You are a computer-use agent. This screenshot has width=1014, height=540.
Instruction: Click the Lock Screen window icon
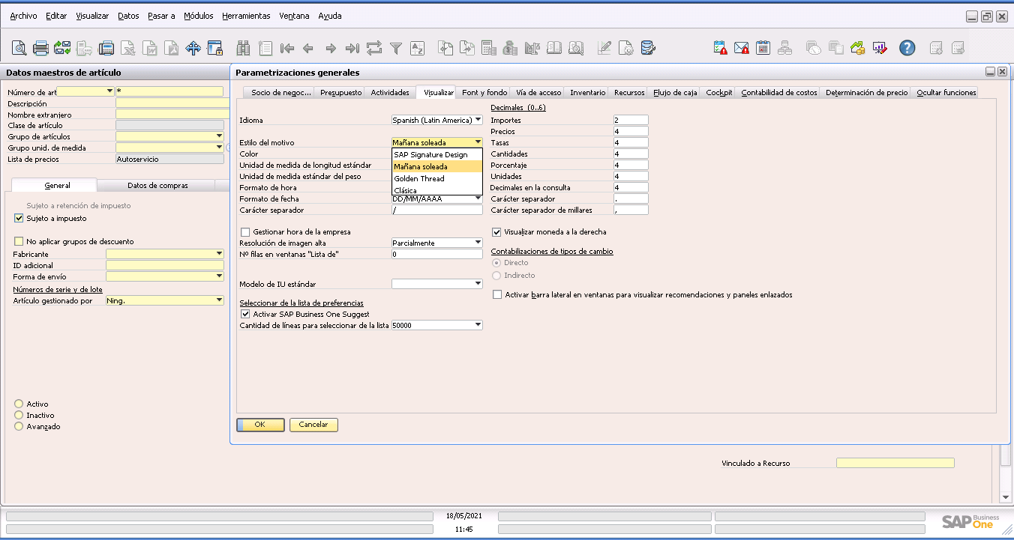click(215, 49)
